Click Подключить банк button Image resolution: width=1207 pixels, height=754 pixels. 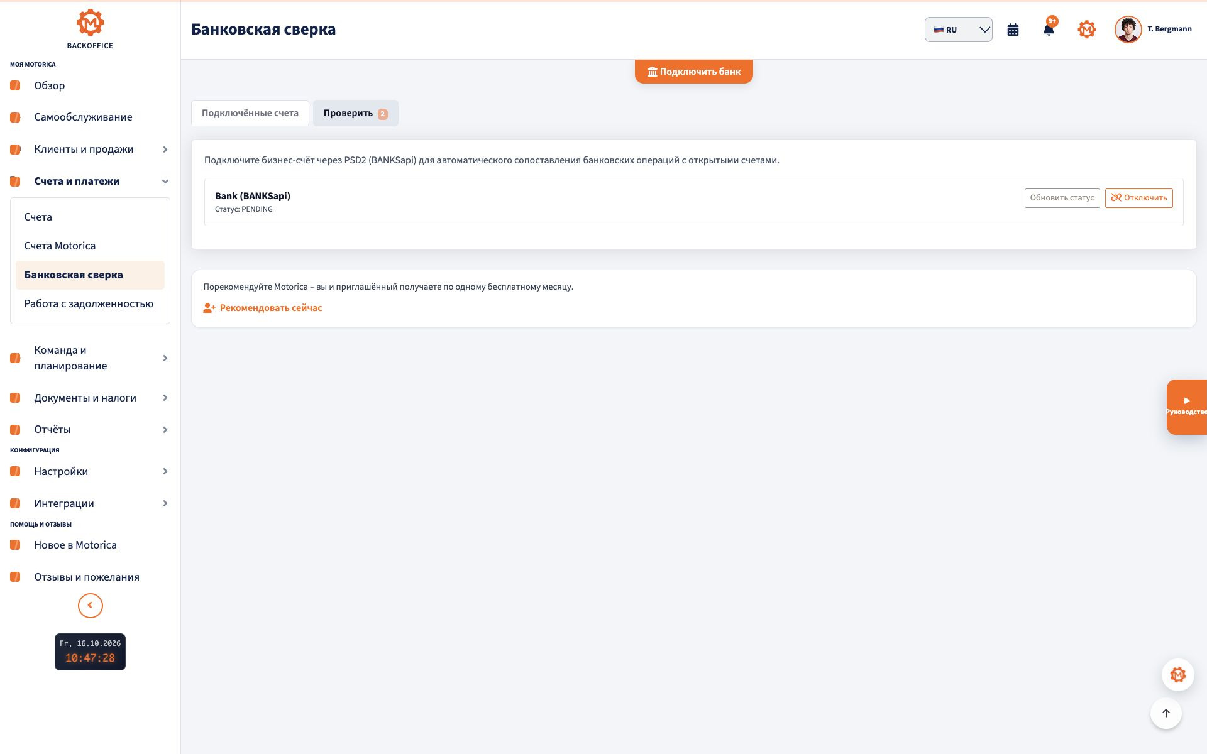coord(694,72)
